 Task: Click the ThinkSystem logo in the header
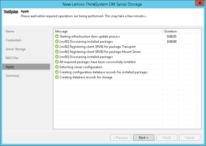[11, 12]
